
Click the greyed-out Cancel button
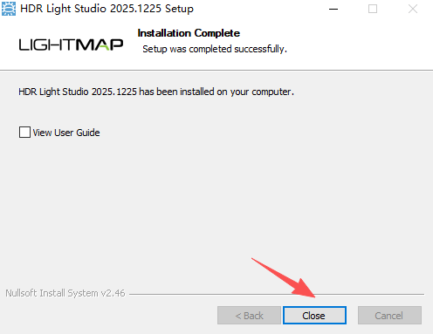pyautogui.click(x=389, y=315)
